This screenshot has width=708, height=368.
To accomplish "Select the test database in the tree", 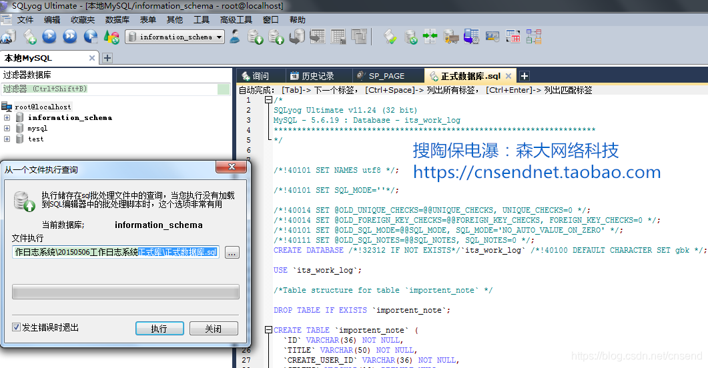I will click(x=36, y=139).
